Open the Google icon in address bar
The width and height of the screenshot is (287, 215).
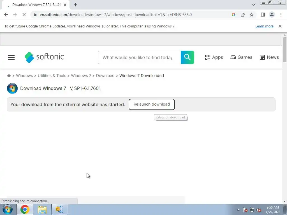coord(233,15)
